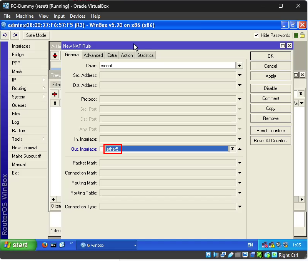
Task: Click the winbox taskbar group button
Action: pyautogui.click(x=107, y=245)
